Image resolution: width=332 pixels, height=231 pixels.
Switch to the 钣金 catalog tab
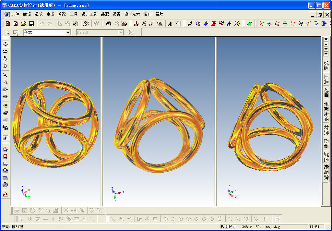click(326, 66)
